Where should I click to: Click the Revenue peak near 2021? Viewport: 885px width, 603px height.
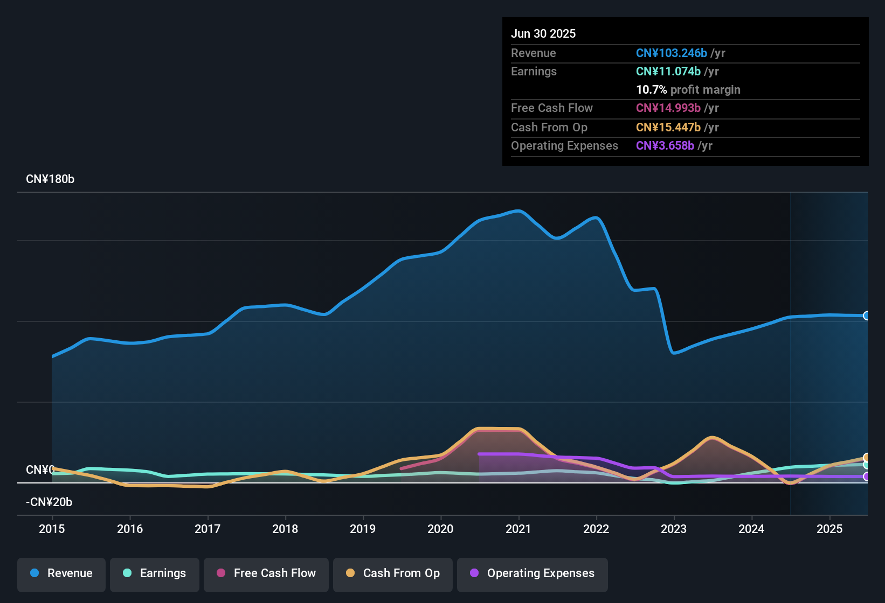coord(518,211)
